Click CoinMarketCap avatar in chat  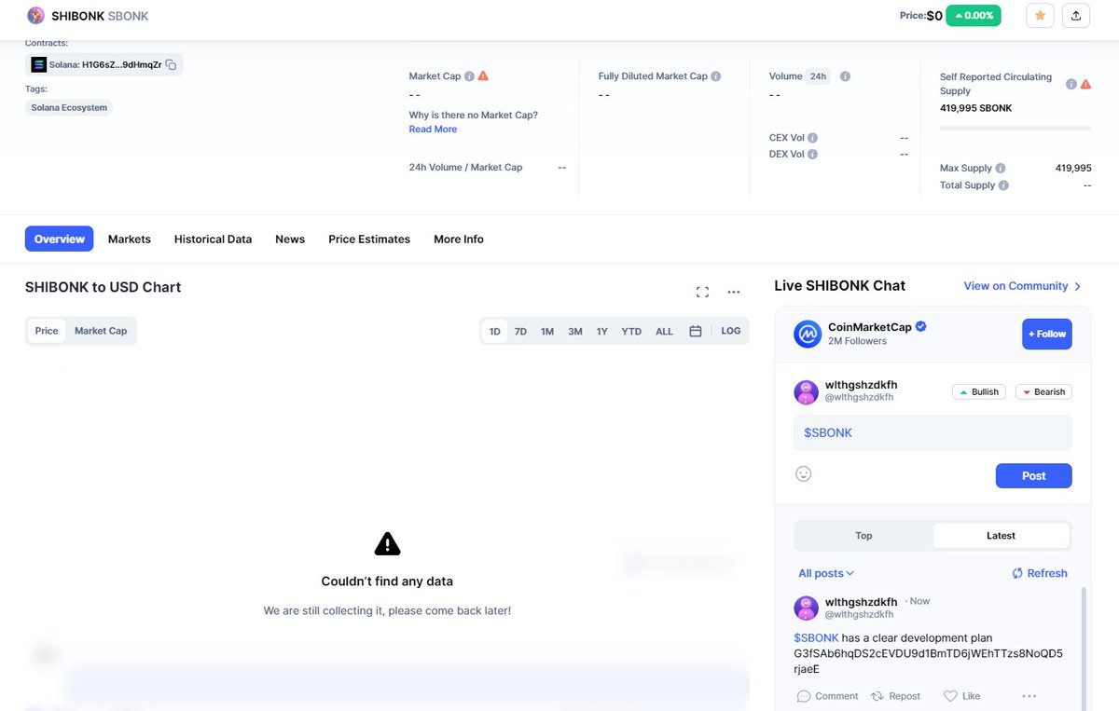point(808,334)
